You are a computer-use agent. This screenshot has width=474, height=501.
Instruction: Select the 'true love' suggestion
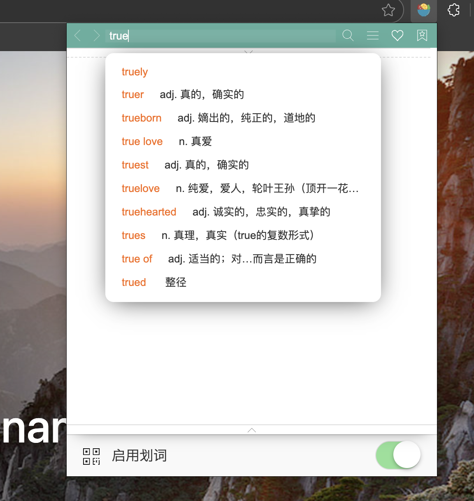pos(142,142)
